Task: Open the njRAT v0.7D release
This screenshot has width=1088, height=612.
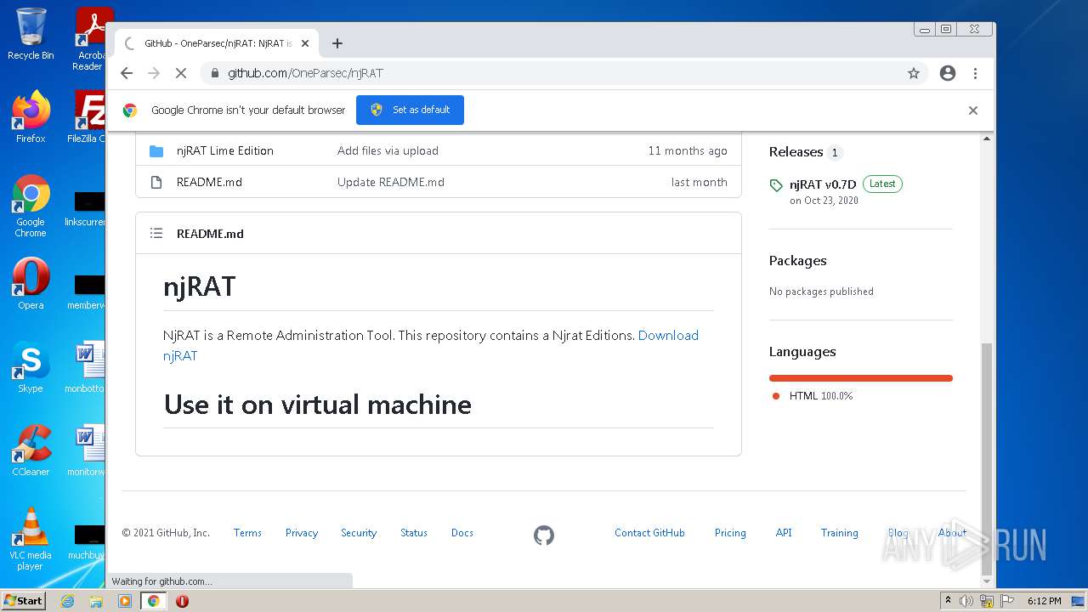Action: click(823, 184)
